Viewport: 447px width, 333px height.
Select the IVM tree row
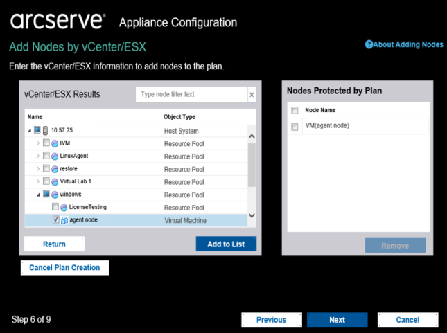pos(136,143)
